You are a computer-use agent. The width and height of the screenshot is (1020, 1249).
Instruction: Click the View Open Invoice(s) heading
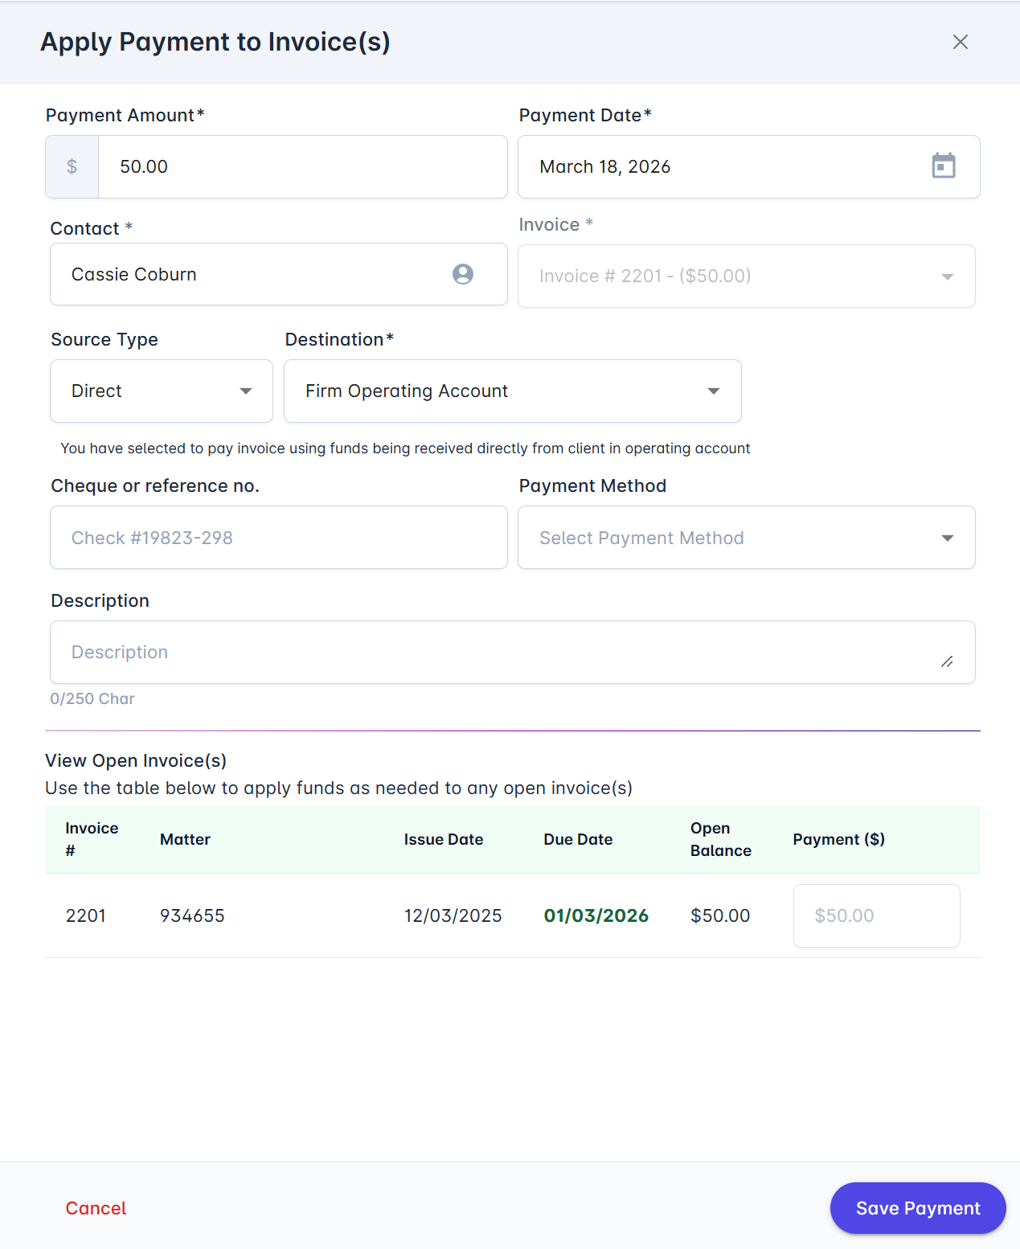click(136, 760)
